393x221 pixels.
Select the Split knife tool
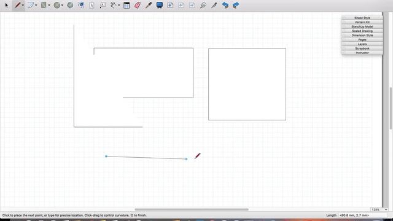pyautogui.click(x=214, y=5)
